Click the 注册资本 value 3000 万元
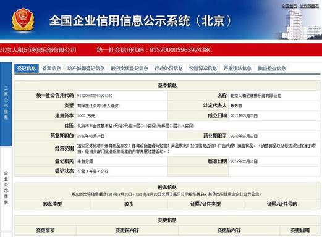 (86, 116)
